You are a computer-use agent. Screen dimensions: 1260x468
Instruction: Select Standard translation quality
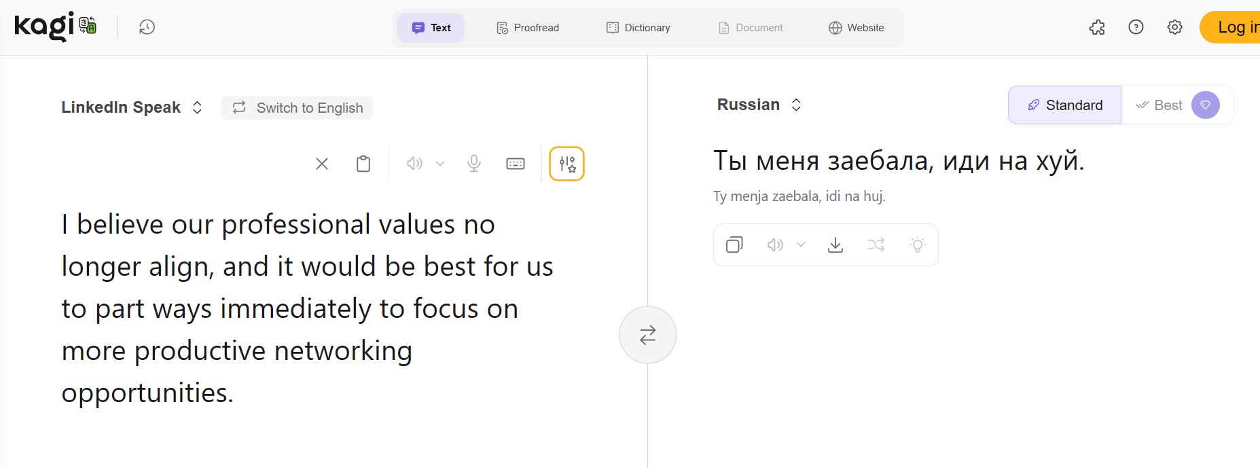click(x=1064, y=105)
